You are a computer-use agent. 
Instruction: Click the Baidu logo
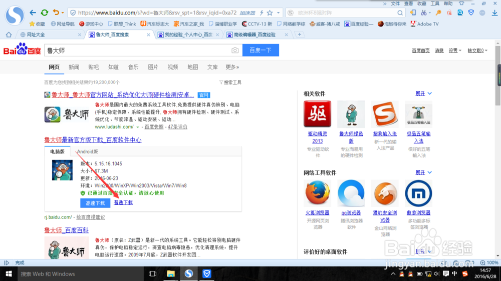(22, 49)
